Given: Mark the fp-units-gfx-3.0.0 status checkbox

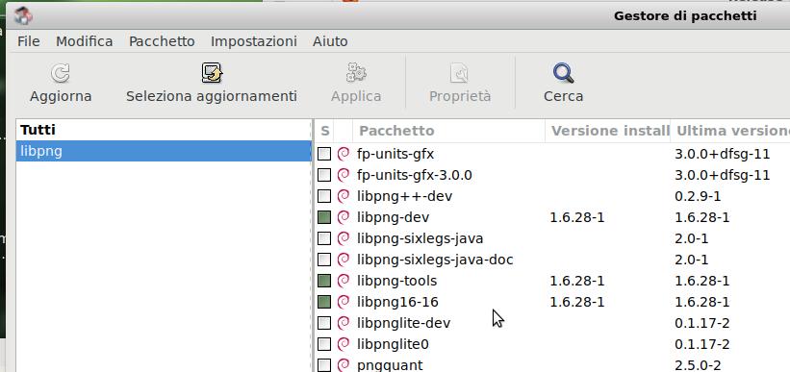Looking at the screenshot, I should [324, 175].
